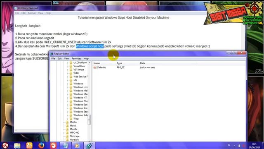The image size is (264, 149).
Task: Click the highlighted "Windows script host" text
Action: (90, 46)
